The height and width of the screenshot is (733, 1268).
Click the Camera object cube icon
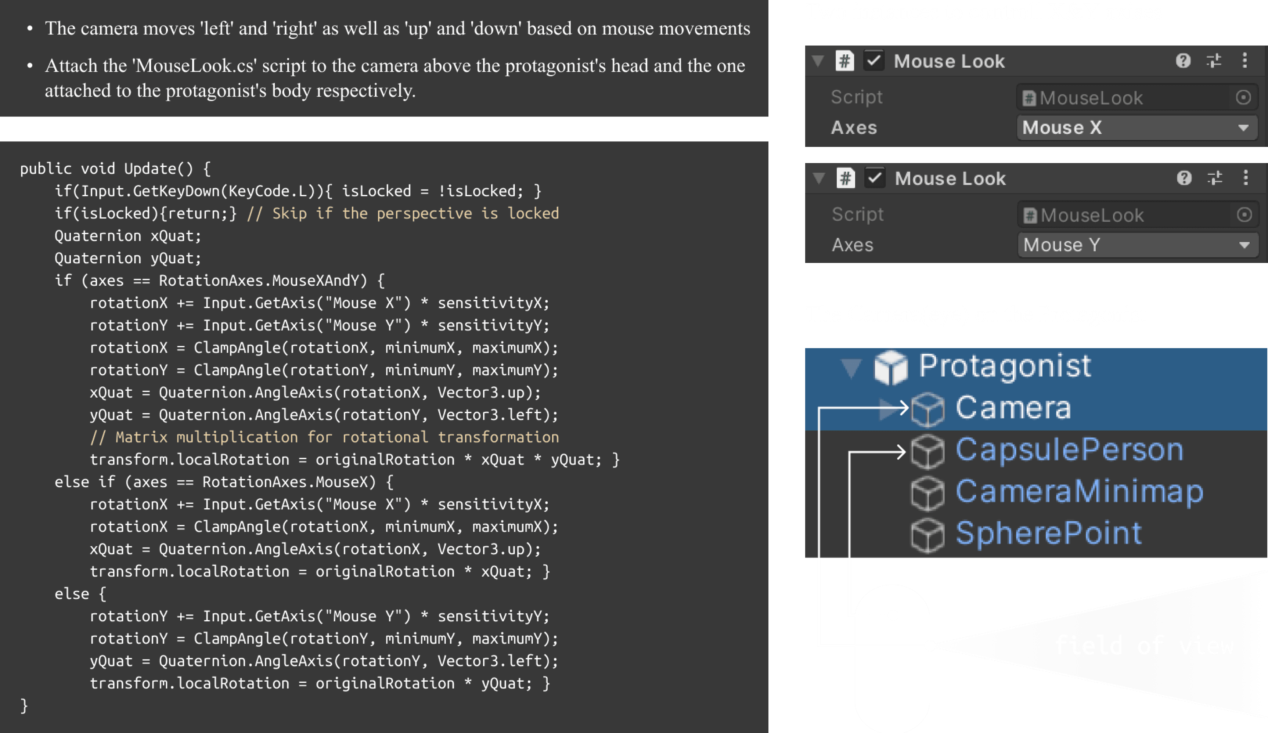click(927, 409)
